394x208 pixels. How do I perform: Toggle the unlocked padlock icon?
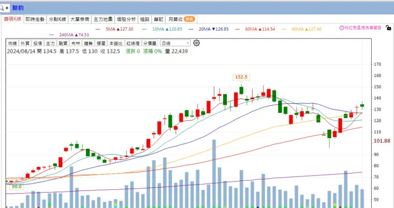tap(388, 28)
